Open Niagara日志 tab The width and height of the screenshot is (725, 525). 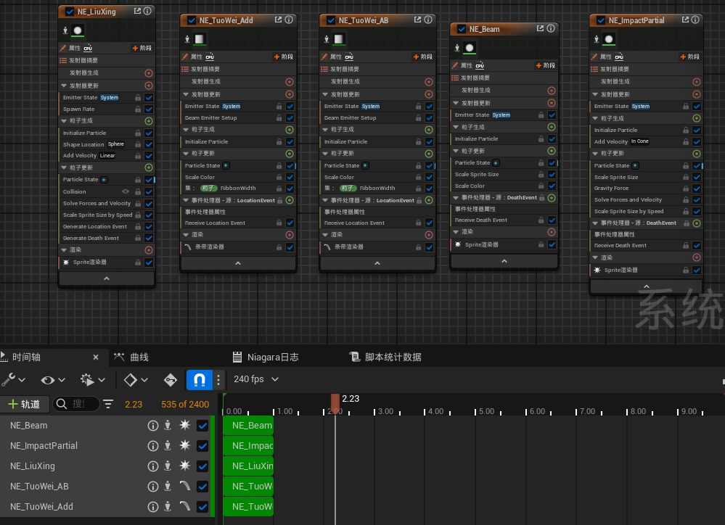pos(266,357)
